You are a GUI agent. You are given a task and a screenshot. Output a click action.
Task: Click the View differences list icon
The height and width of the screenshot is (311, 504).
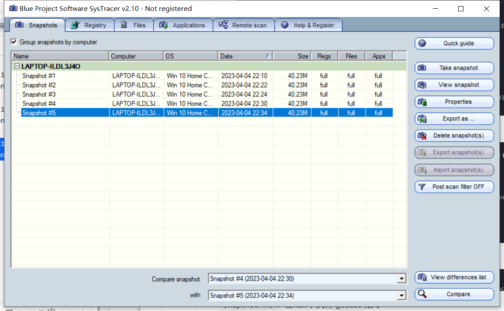pyautogui.click(x=422, y=277)
